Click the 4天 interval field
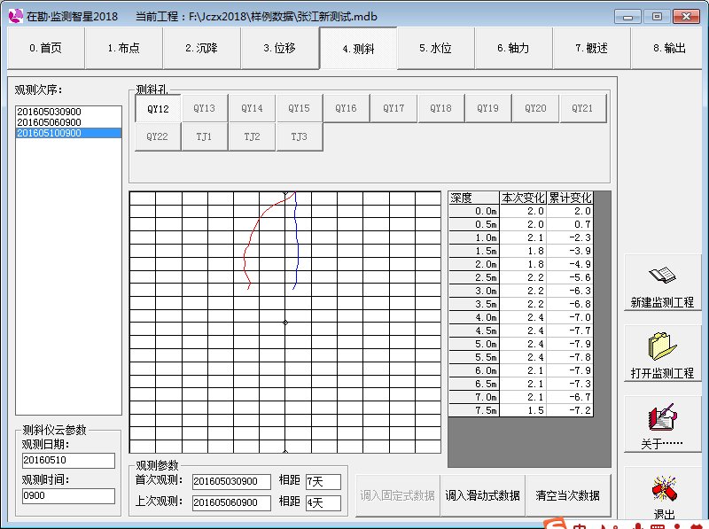 click(x=323, y=502)
